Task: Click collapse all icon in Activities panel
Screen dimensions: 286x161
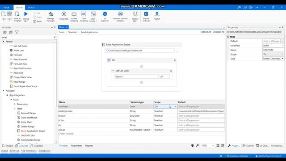Action: click(x=11, y=32)
